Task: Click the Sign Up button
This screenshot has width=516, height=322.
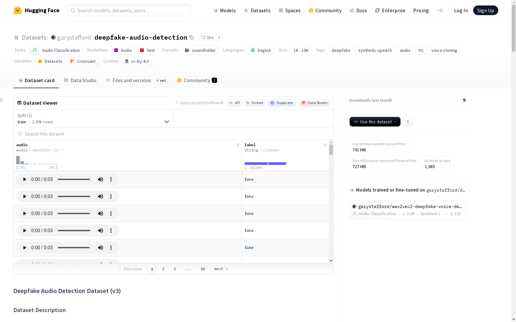Action: click(x=486, y=10)
